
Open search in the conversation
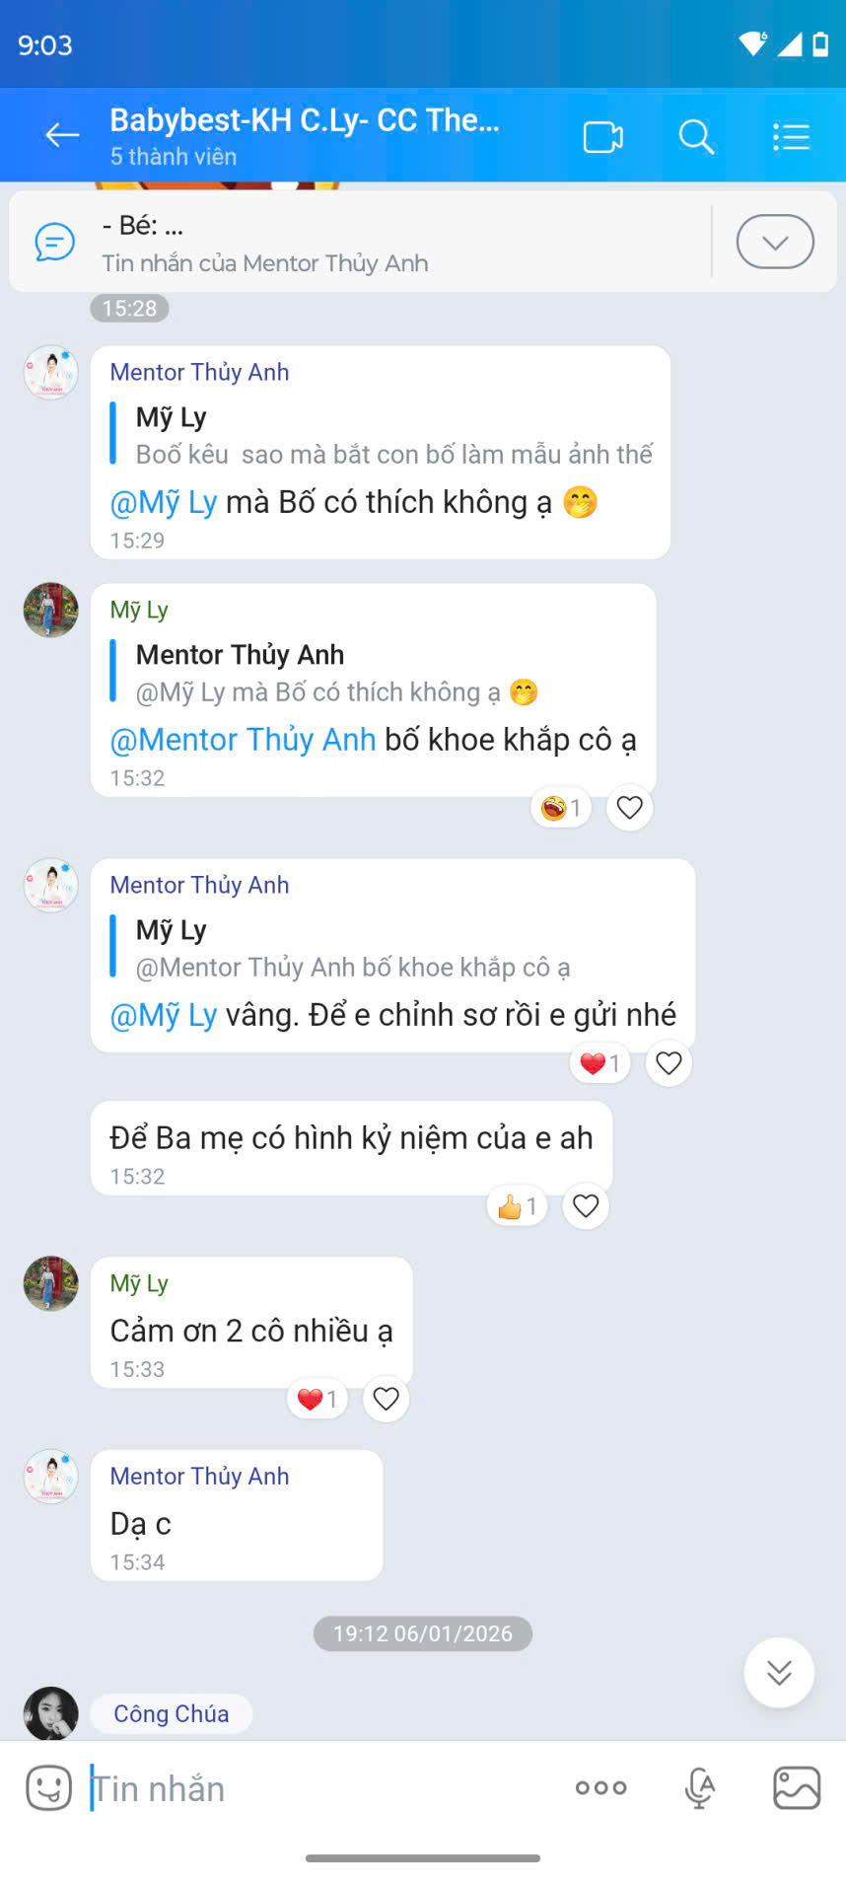696,136
